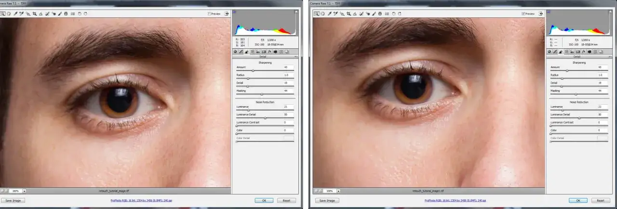Click Masking value field in left window
This screenshot has height=209, width=617.
point(288,91)
